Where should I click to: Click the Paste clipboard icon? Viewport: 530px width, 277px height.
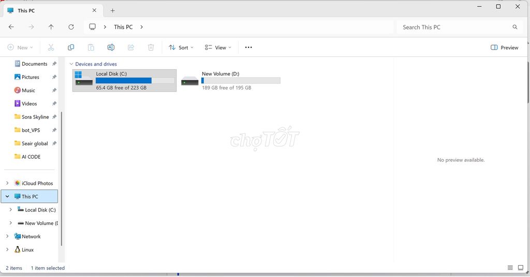click(x=91, y=48)
